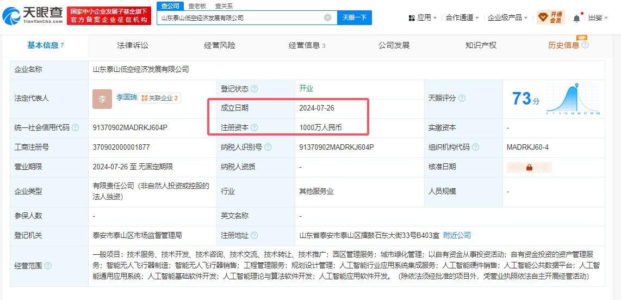Click the 关联企业 2 button
The height and width of the screenshot is (300, 621).
160,98
